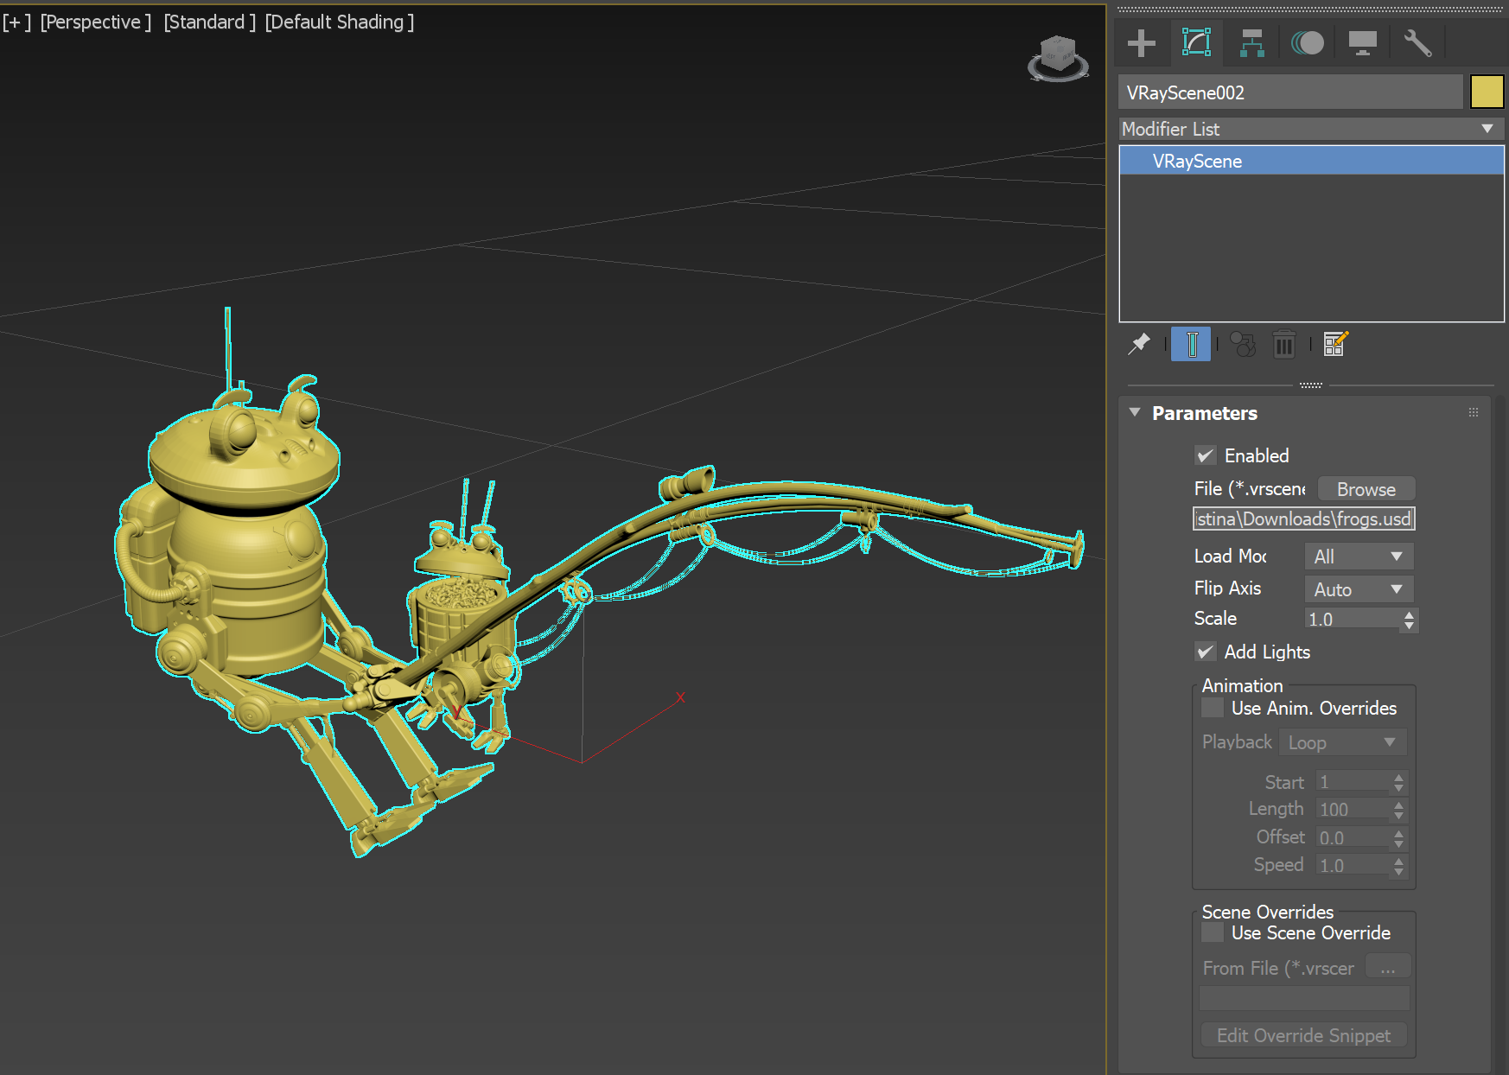Viewport: 1509px width, 1075px height.
Task: Open the Motion panel
Action: [x=1307, y=43]
